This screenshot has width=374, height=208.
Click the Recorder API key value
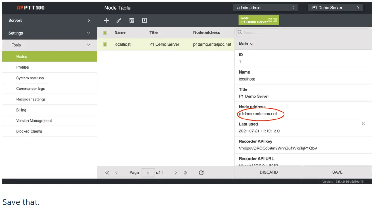pyautogui.click(x=278, y=148)
